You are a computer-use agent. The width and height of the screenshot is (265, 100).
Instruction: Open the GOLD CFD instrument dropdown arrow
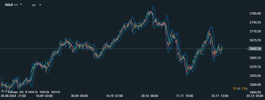click(x=21, y=4)
